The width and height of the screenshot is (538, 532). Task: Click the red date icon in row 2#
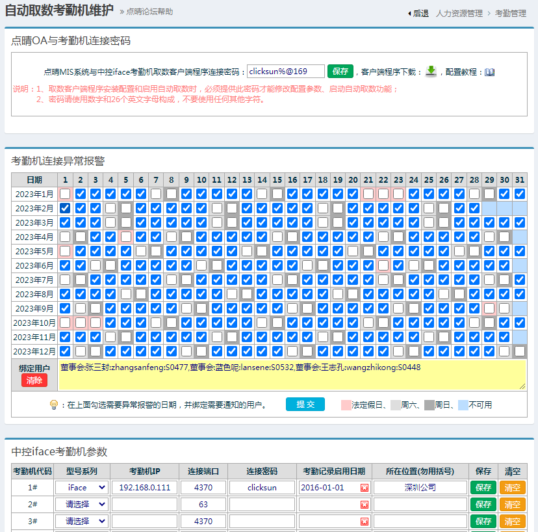click(x=365, y=505)
